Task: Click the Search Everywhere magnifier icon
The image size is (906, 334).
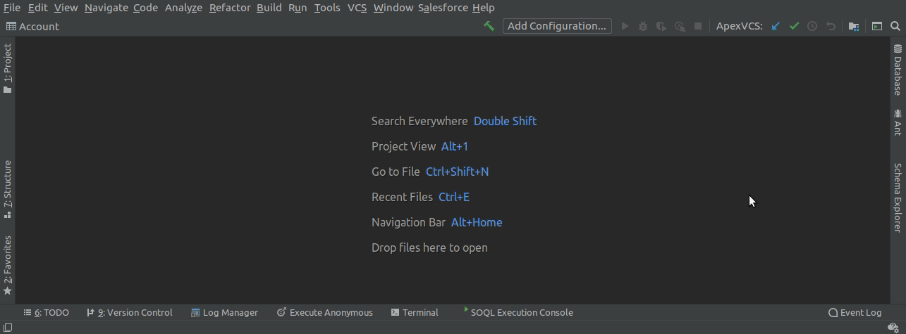Action: tap(895, 26)
